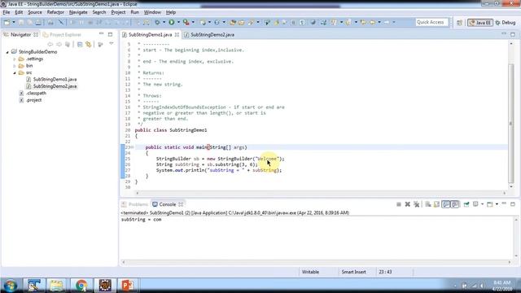Close the SubStringDemo1.java editor tab
The width and height of the screenshot is (521, 293).
(x=177, y=34)
